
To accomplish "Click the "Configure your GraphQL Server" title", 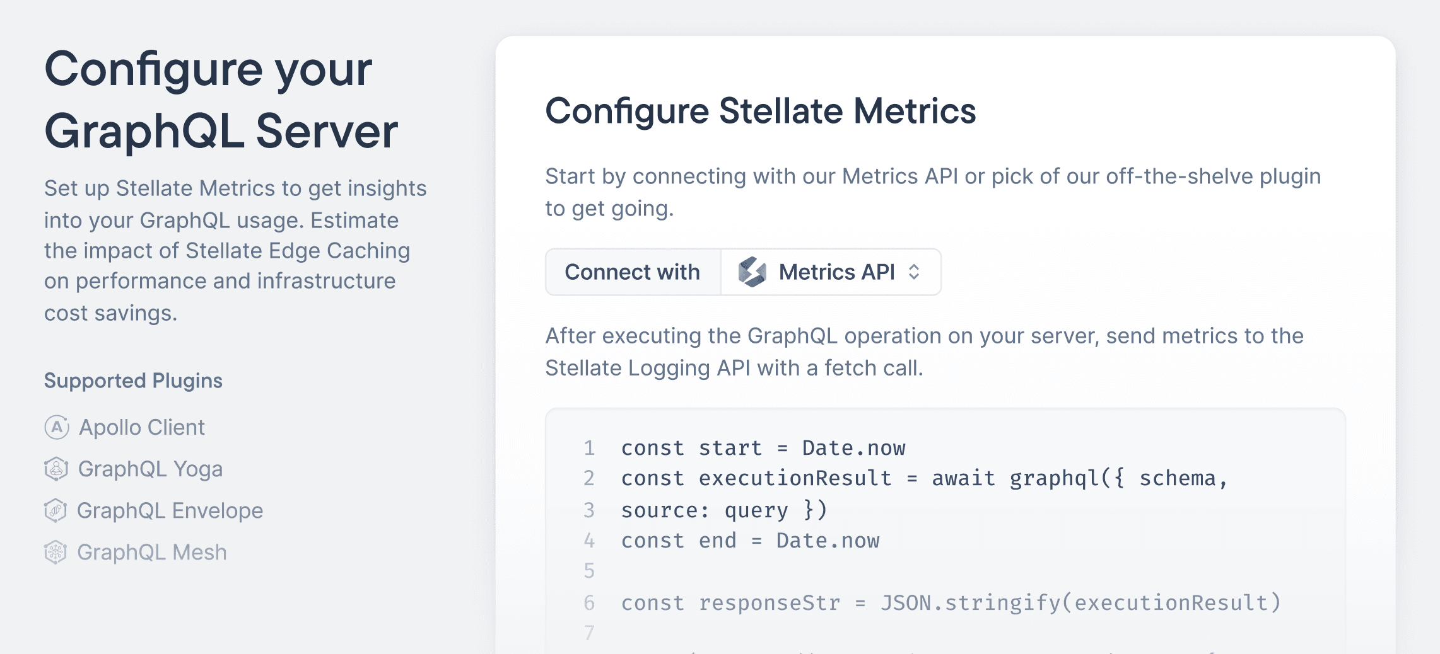I will [221, 100].
